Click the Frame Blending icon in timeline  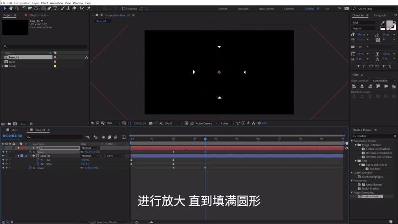click(109, 137)
